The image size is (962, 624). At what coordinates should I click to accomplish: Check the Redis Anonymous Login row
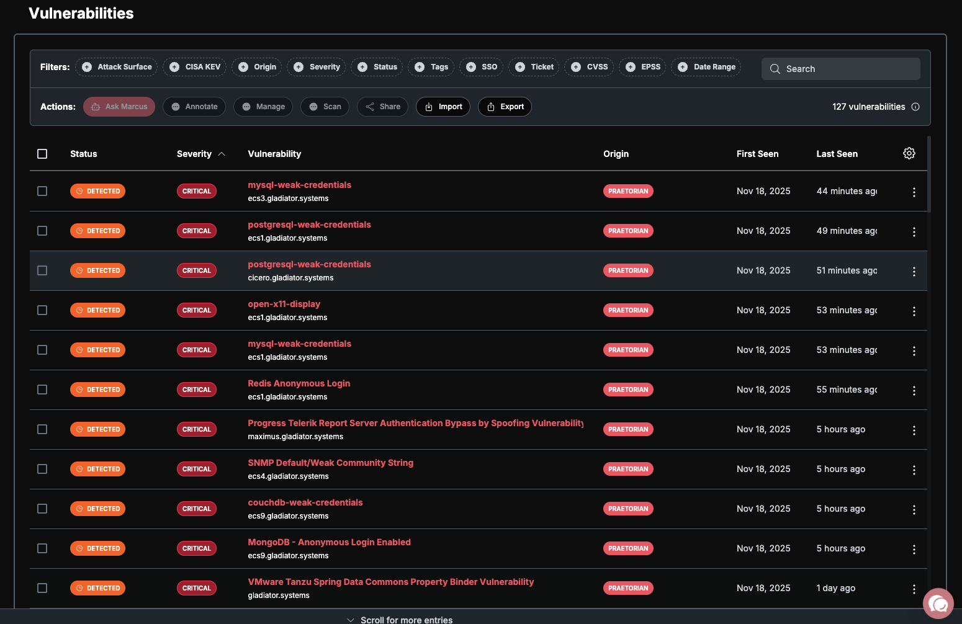point(42,390)
